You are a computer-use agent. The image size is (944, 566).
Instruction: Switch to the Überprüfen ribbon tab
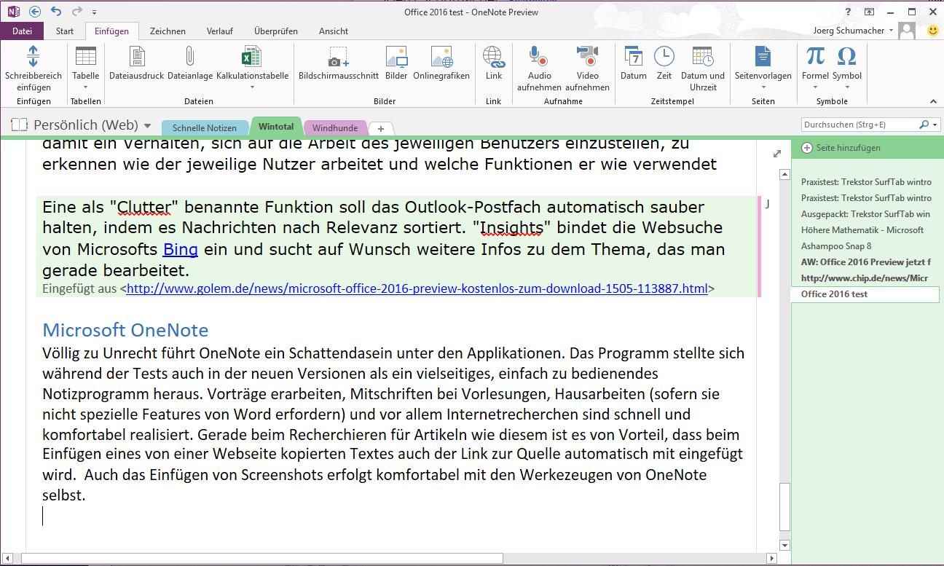click(276, 31)
